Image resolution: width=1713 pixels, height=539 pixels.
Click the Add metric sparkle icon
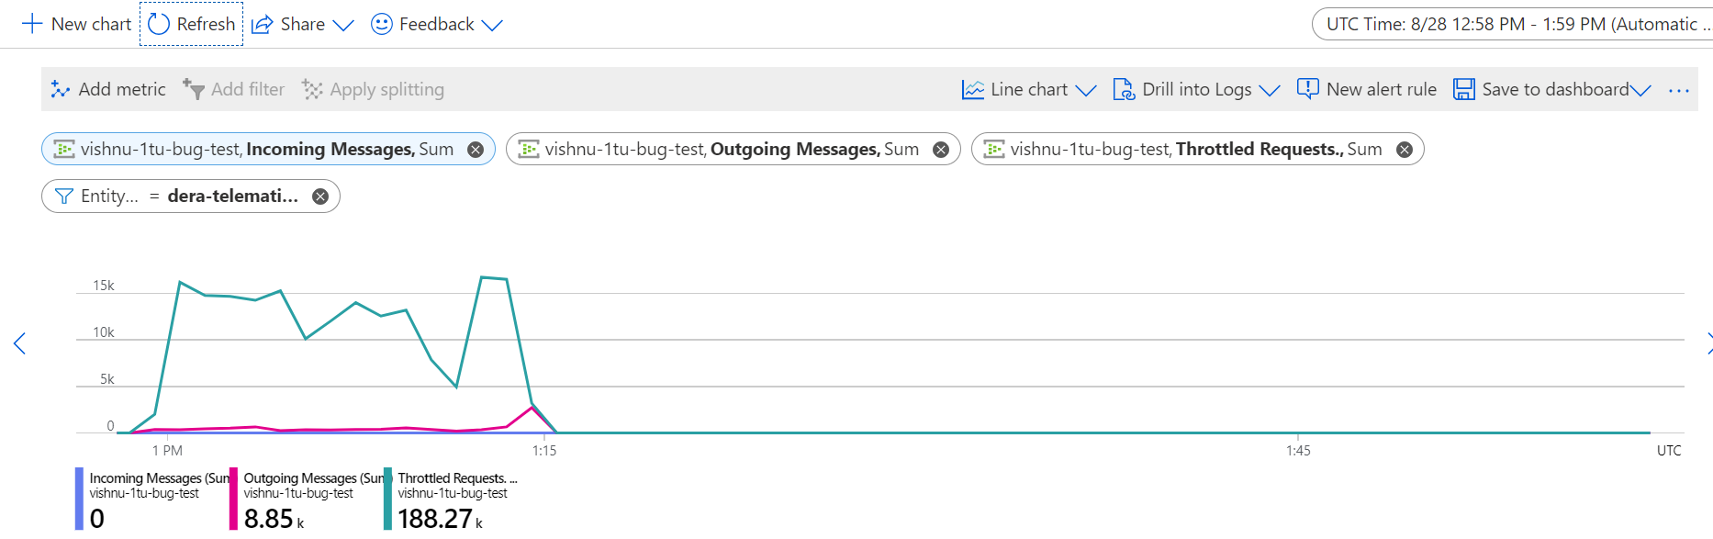click(x=61, y=89)
